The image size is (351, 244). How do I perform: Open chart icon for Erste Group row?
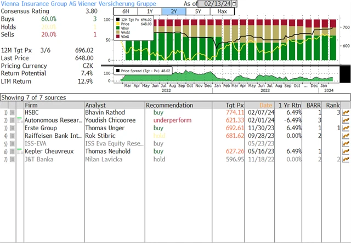(346, 128)
